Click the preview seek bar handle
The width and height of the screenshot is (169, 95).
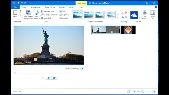pyautogui.click(x=15, y=73)
